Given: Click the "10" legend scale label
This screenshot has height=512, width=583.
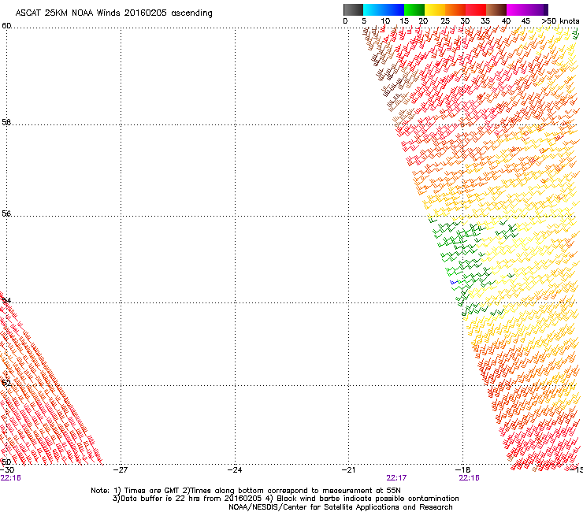Looking at the screenshot, I should click(385, 21).
